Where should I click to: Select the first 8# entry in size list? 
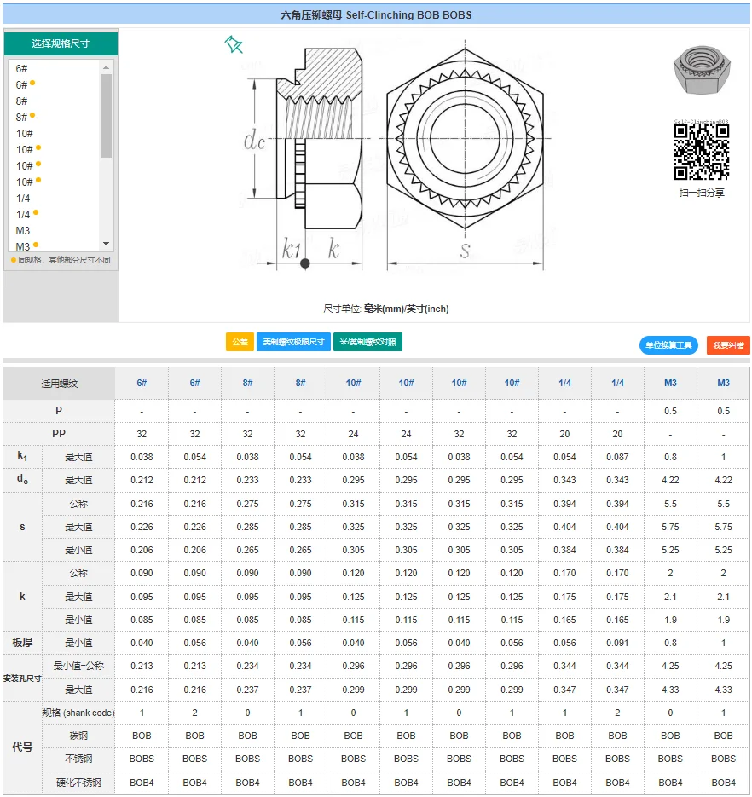22,101
